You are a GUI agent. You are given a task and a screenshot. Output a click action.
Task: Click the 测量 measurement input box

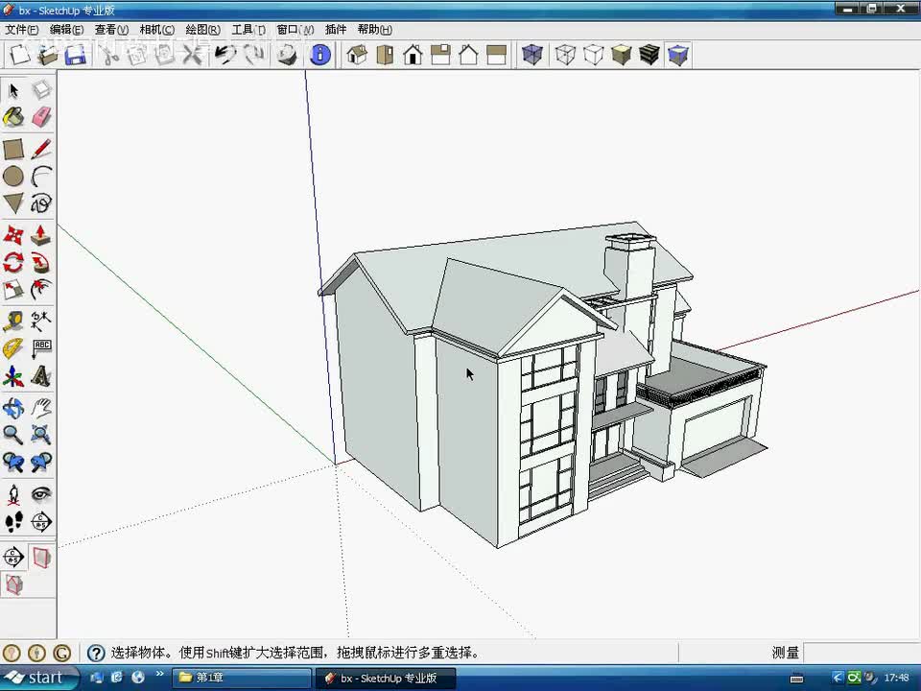coord(861,653)
